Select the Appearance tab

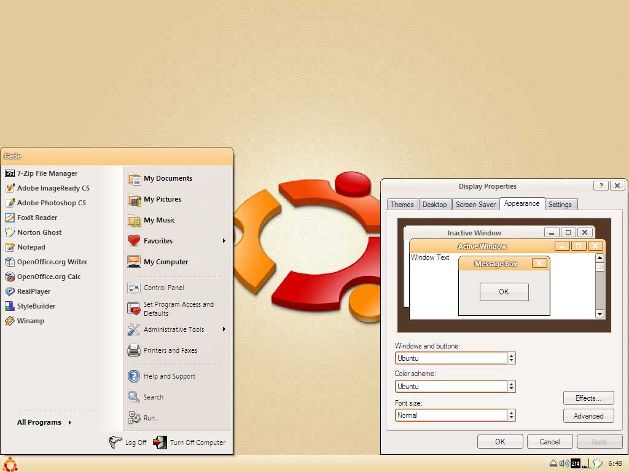click(x=522, y=203)
